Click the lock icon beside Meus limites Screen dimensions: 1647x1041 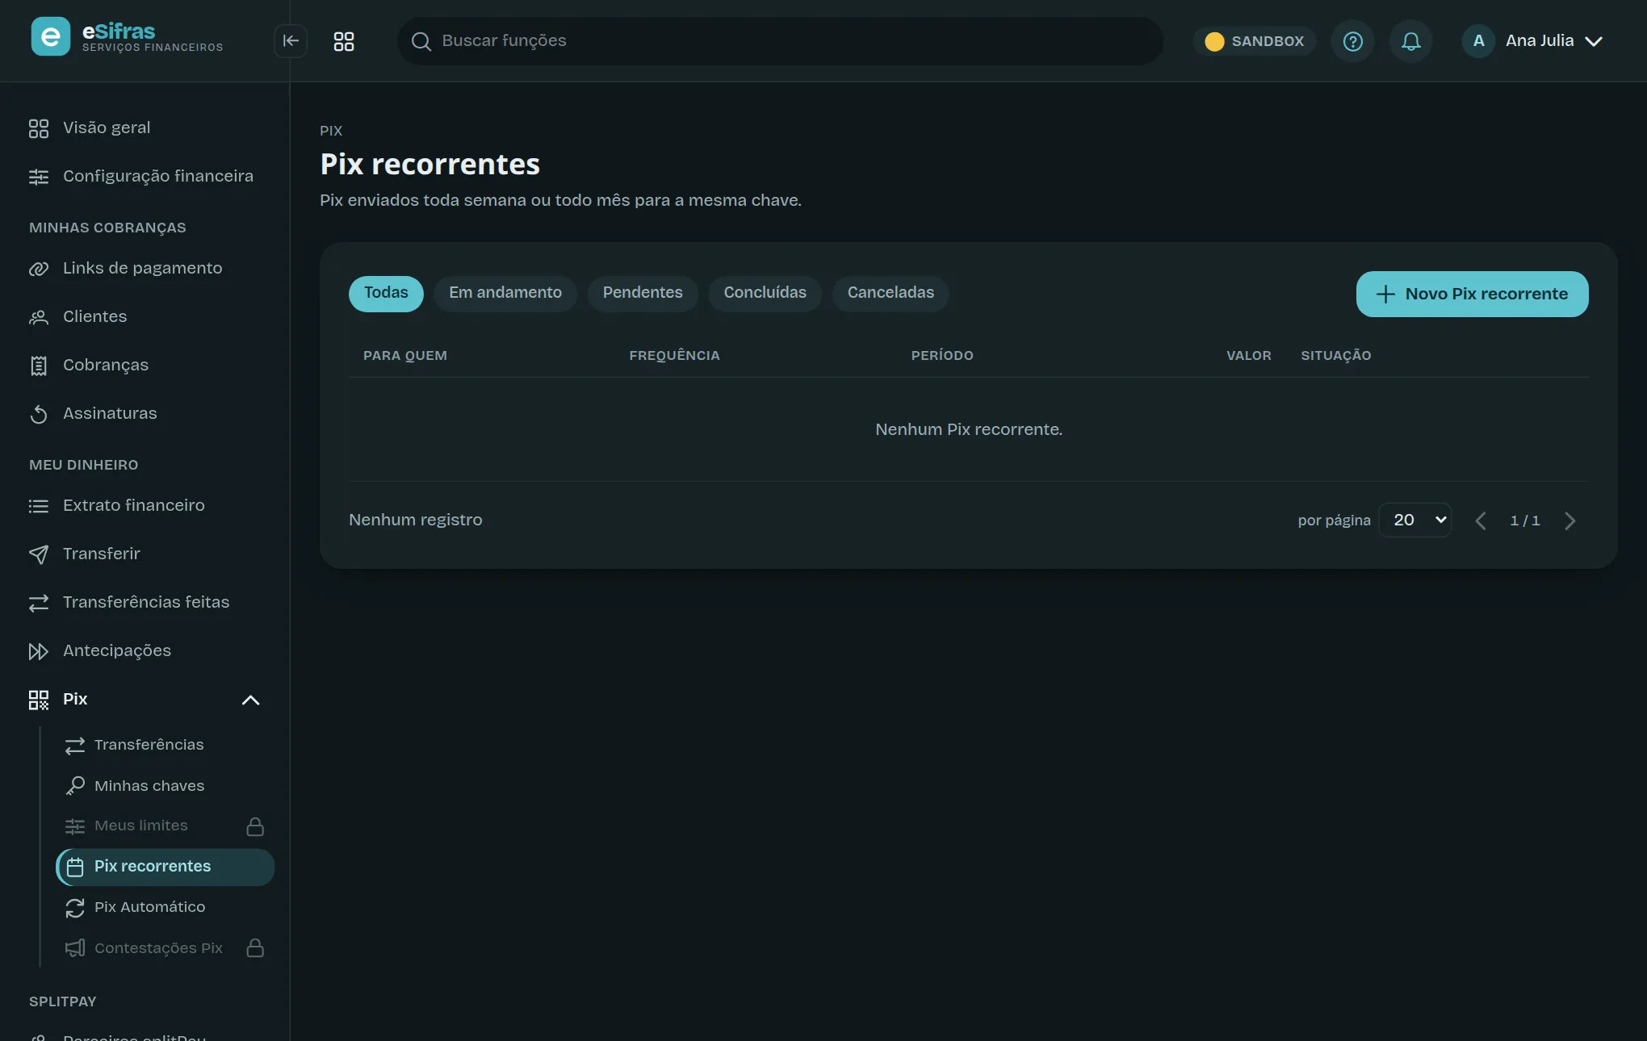[255, 826]
